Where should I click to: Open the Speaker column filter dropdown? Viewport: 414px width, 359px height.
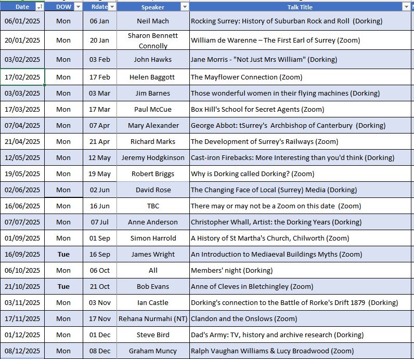coord(184,7)
